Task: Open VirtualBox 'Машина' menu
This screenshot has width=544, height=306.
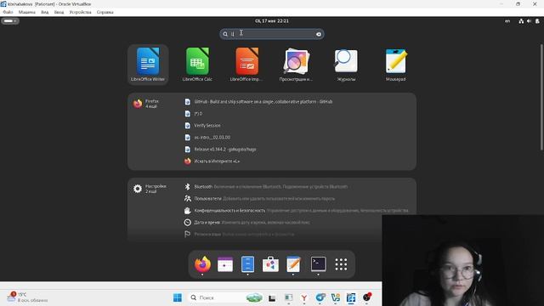Action: point(26,12)
